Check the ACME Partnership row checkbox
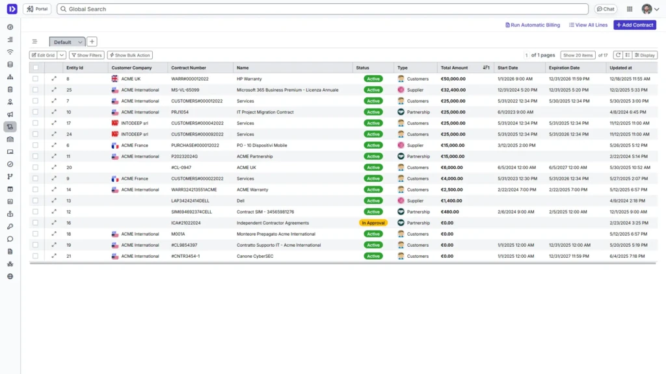The height and width of the screenshot is (374, 666). click(x=36, y=156)
